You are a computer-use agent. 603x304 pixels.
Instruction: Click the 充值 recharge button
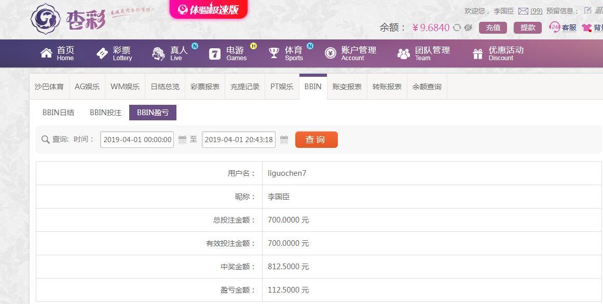tap(493, 27)
